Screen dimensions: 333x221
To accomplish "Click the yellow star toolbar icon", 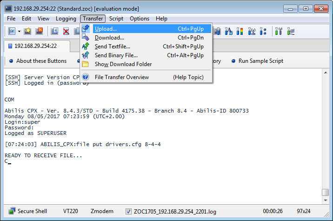I will tap(27, 31).
